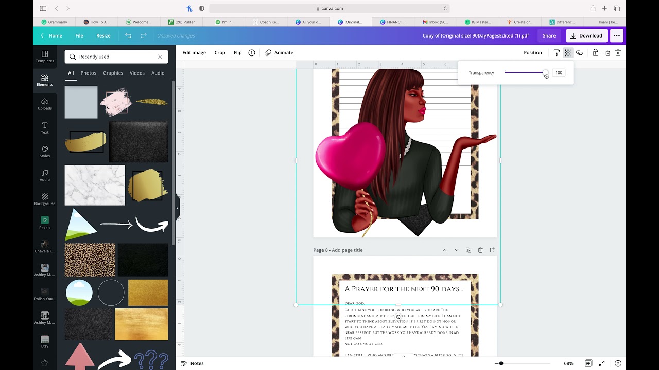Lock the selected element
The width and height of the screenshot is (659, 370).
point(595,52)
